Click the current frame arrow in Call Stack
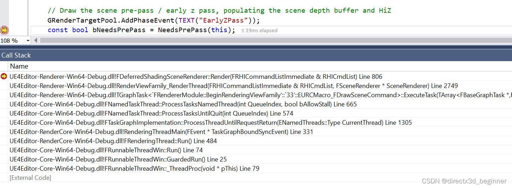Viewport: 512px width, 188px height. coord(4,76)
